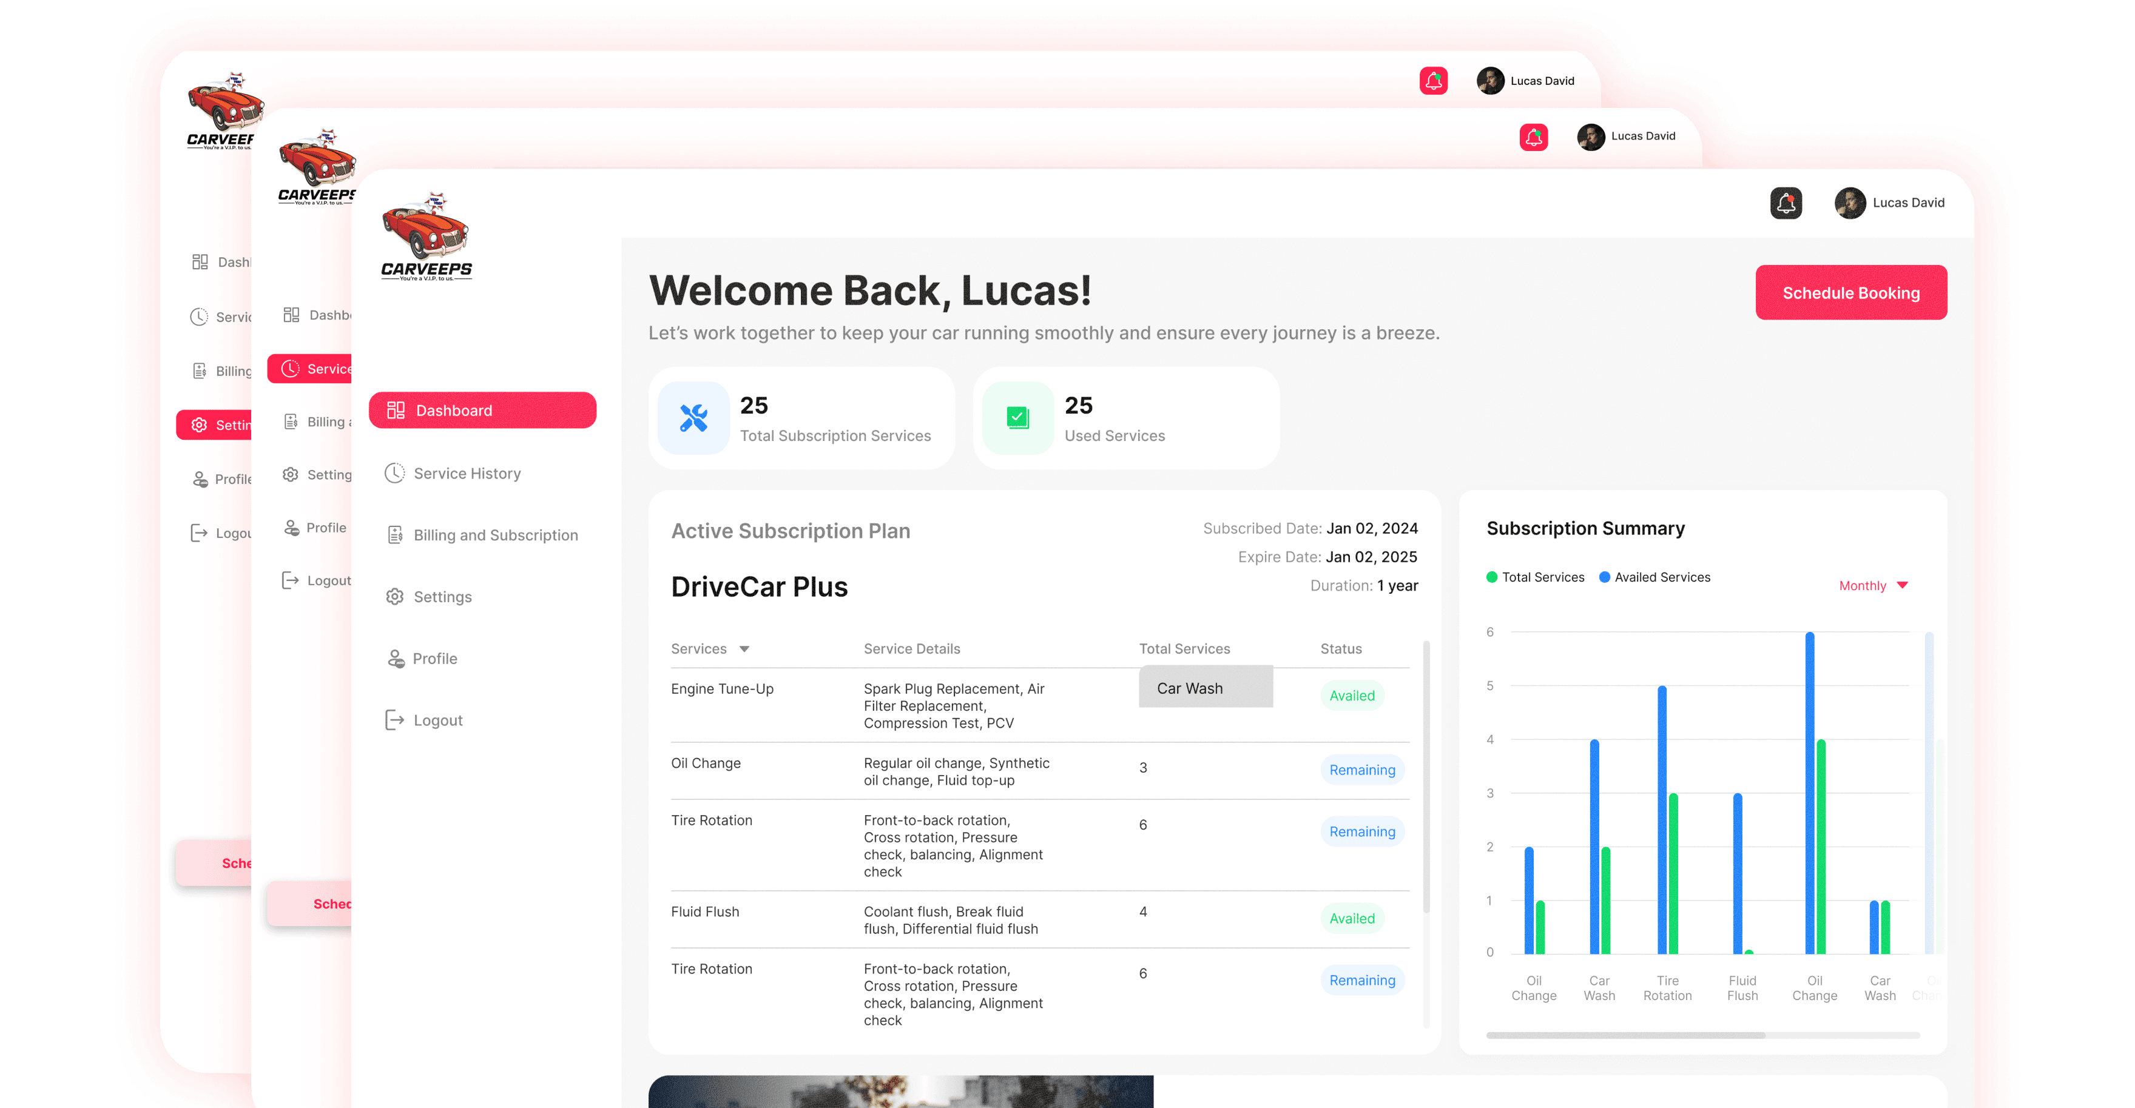Click the Availed status badge for Engine Tune-Up
Screen dimensions: 2135x1108
(1352, 696)
